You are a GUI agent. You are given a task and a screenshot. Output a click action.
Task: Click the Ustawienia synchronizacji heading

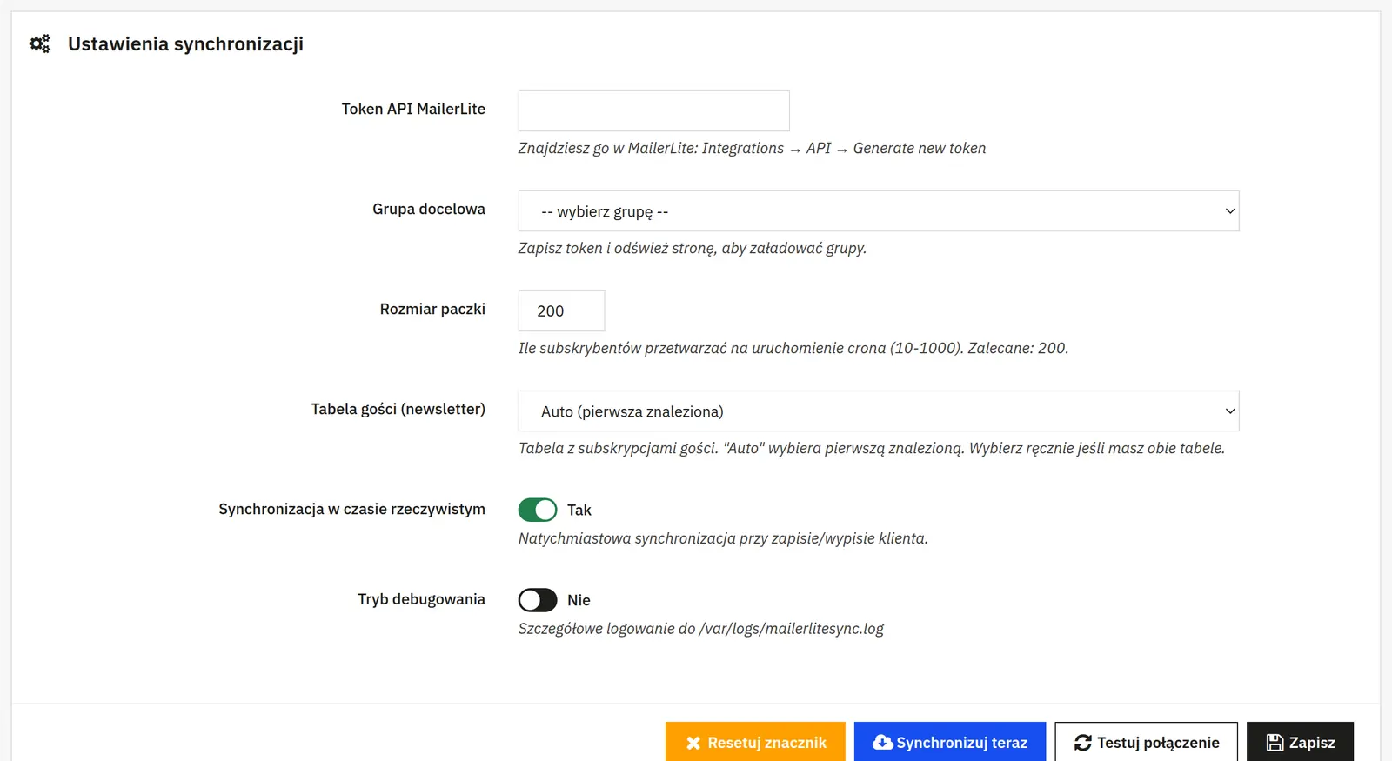[x=185, y=44]
